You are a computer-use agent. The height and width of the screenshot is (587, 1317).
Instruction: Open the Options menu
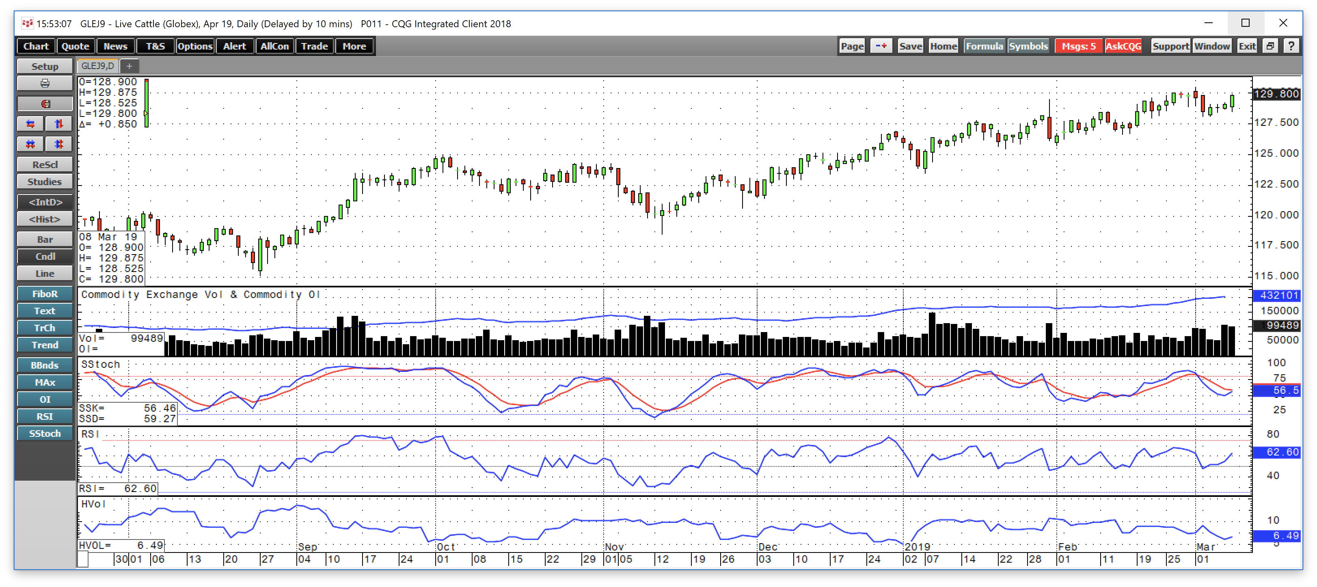[x=195, y=45]
